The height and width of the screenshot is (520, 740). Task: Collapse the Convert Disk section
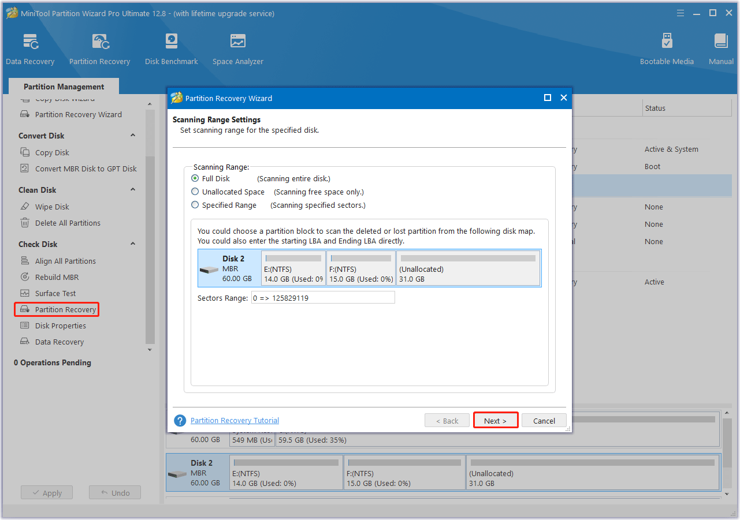pyautogui.click(x=133, y=136)
